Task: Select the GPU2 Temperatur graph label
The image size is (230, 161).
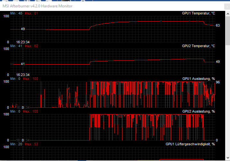Action: click(x=198, y=46)
